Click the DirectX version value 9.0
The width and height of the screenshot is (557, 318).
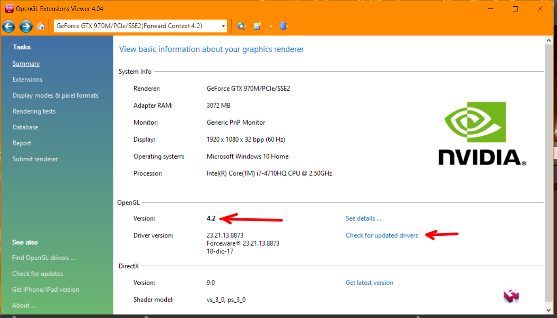click(211, 282)
